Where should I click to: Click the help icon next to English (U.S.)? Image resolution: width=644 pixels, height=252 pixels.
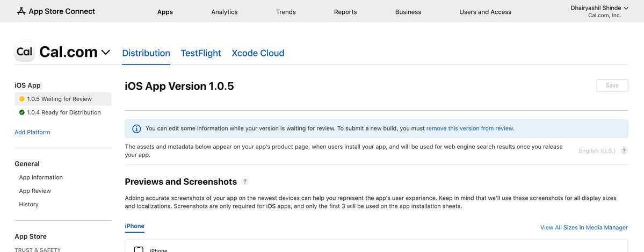[624, 151]
